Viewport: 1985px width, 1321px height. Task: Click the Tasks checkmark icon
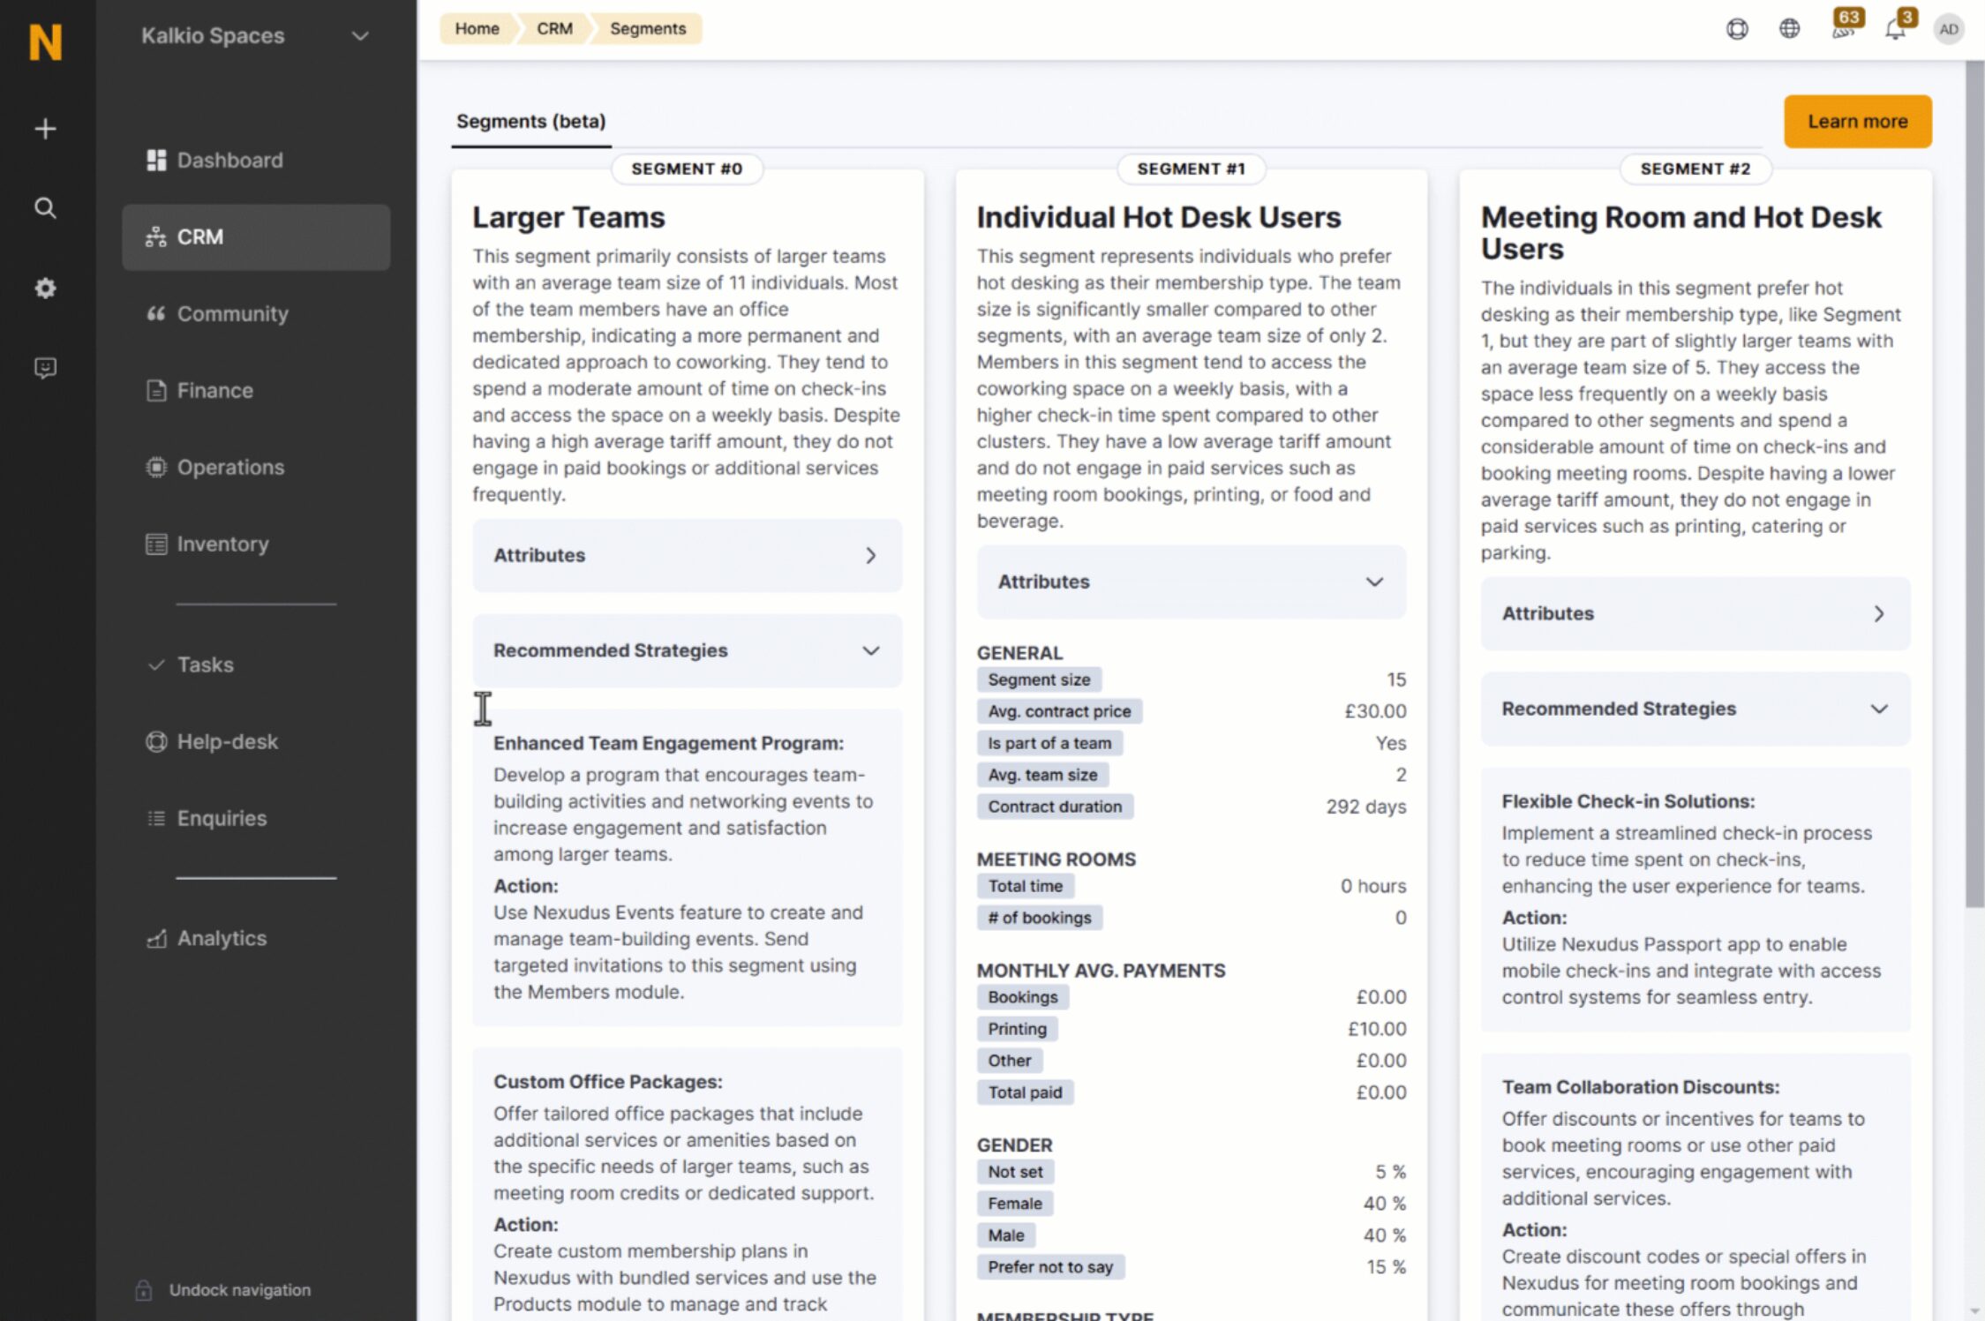(156, 664)
